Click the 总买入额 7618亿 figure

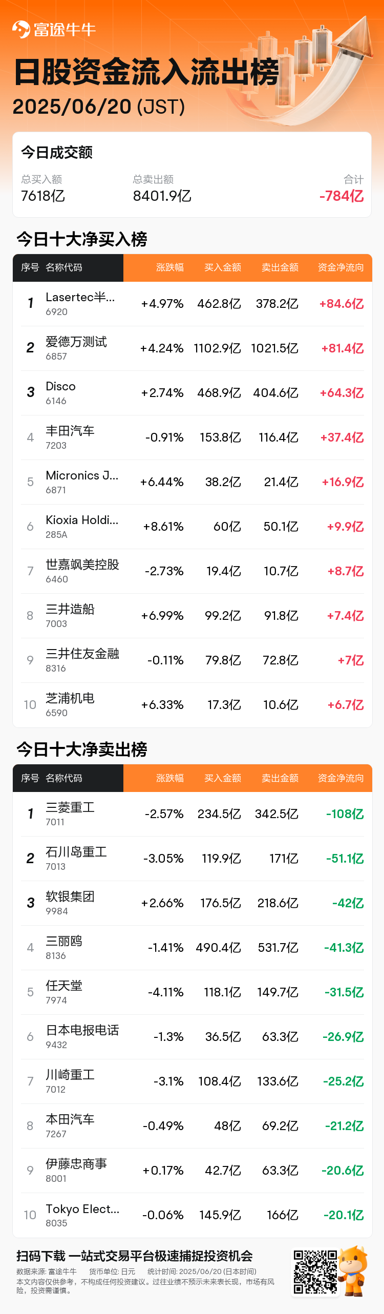[43, 196]
